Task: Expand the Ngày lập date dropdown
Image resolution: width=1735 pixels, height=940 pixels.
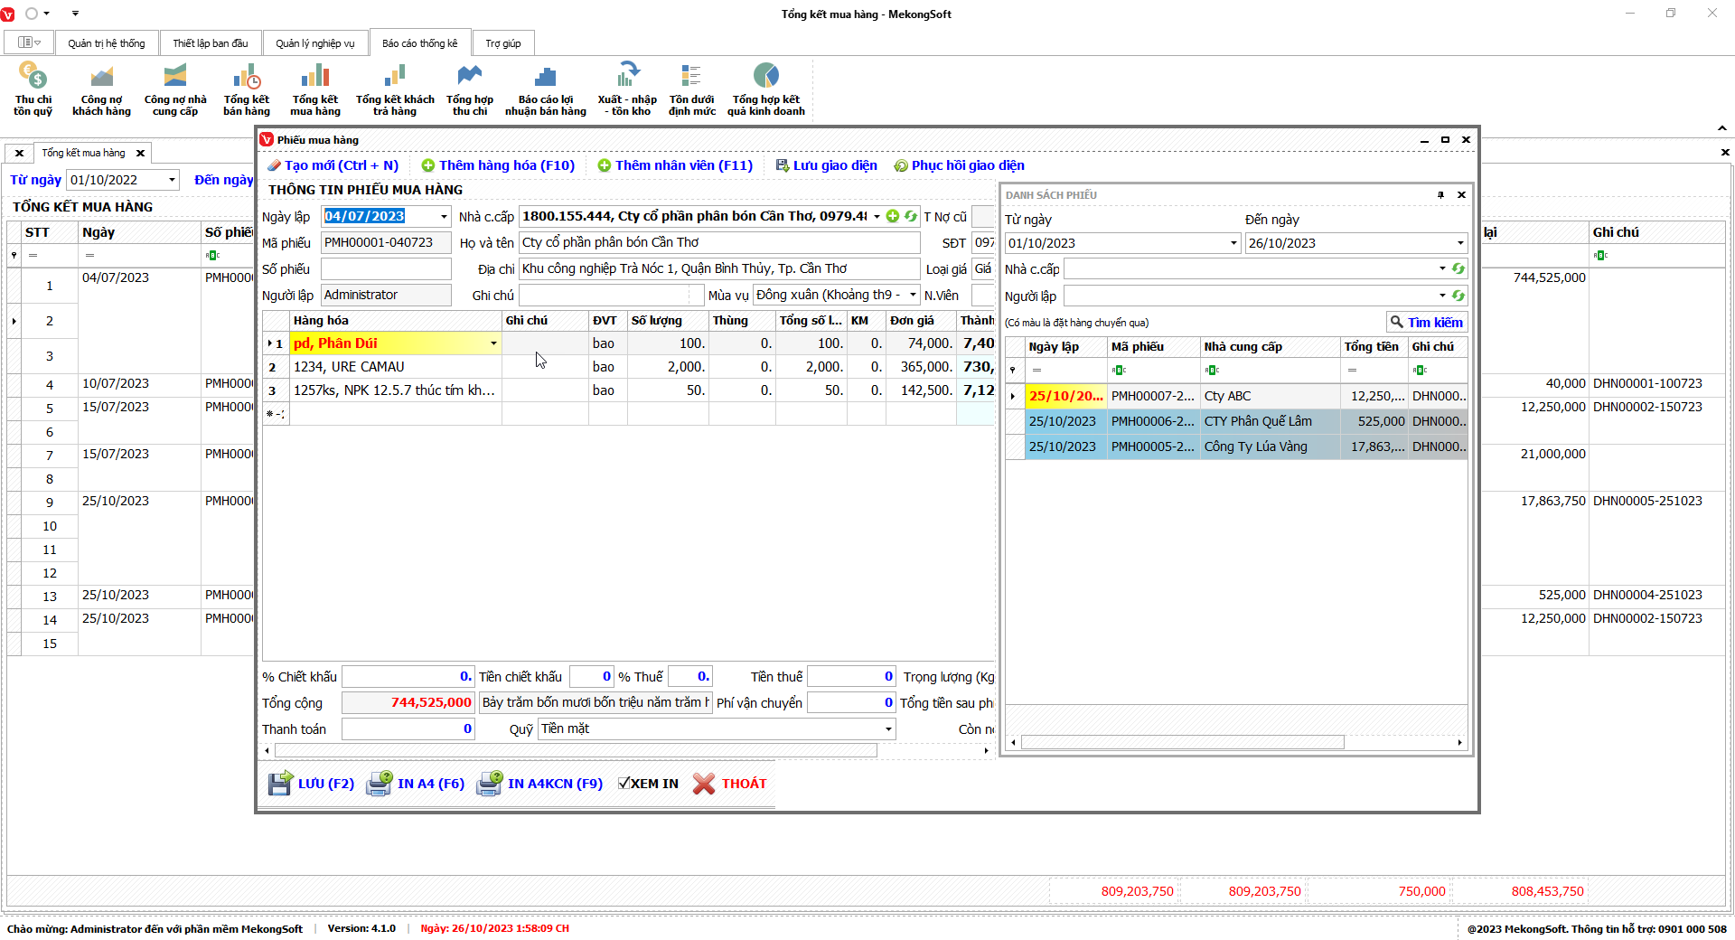Action: click(444, 217)
